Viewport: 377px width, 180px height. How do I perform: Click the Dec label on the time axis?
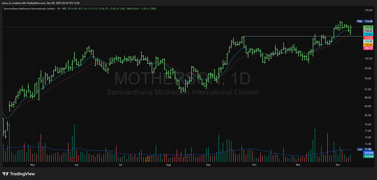(338, 165)
